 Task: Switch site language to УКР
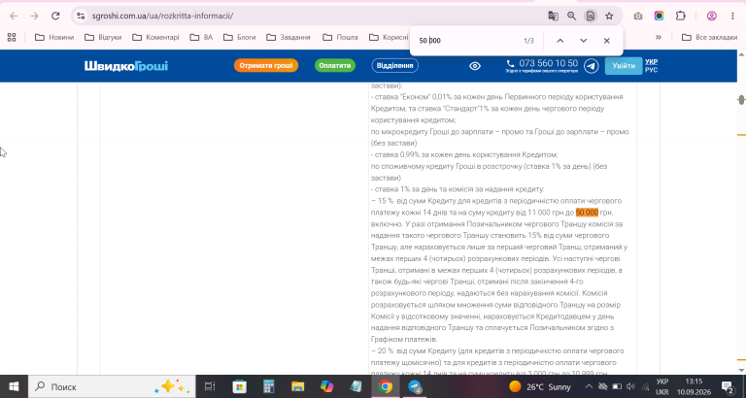point(652,62)
